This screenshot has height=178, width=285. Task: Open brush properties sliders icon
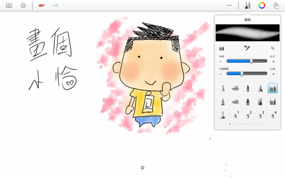tap(273, 48)
